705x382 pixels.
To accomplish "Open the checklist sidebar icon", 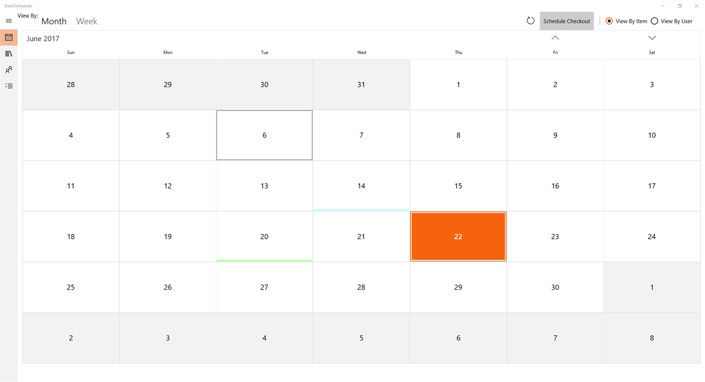I will pos(8,85).
